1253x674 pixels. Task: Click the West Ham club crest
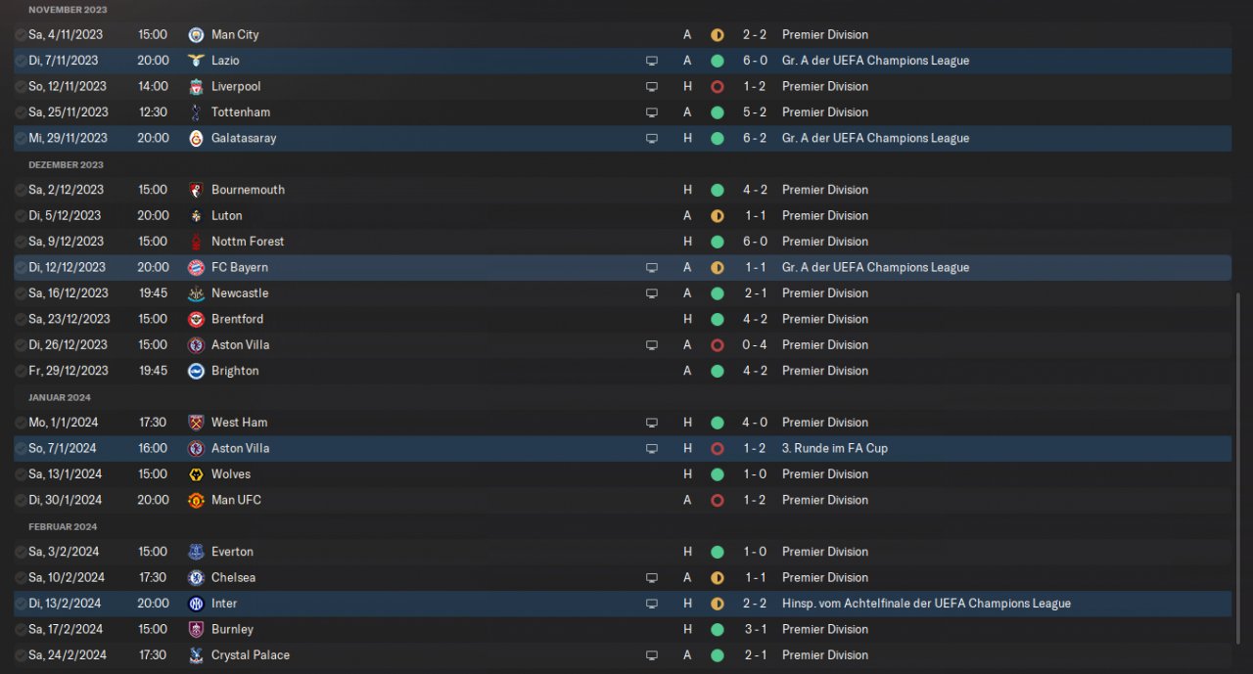pyautogui.click(x=196, y=423)
